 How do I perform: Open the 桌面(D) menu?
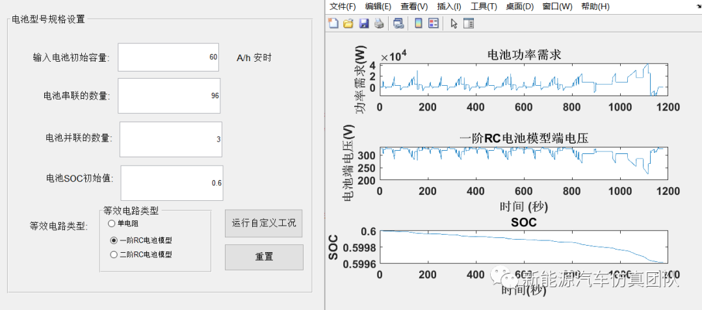520,6
